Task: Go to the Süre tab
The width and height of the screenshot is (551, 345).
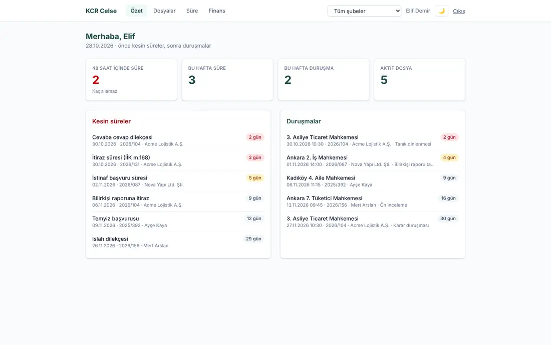Action: pyautogui.click(x=192, y=11)
